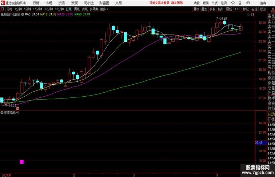
Task: Open the 版面 menu
Action: click(206, 3)
